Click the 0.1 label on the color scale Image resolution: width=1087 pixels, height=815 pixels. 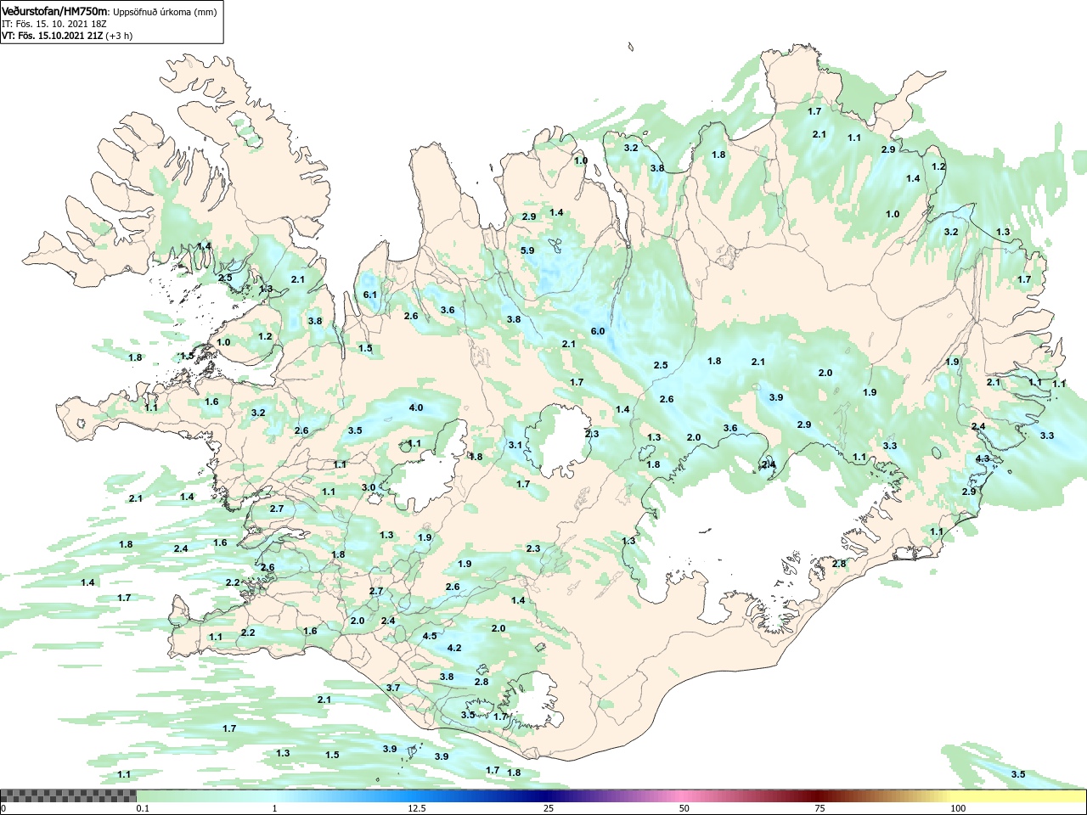tap(144, 808)
